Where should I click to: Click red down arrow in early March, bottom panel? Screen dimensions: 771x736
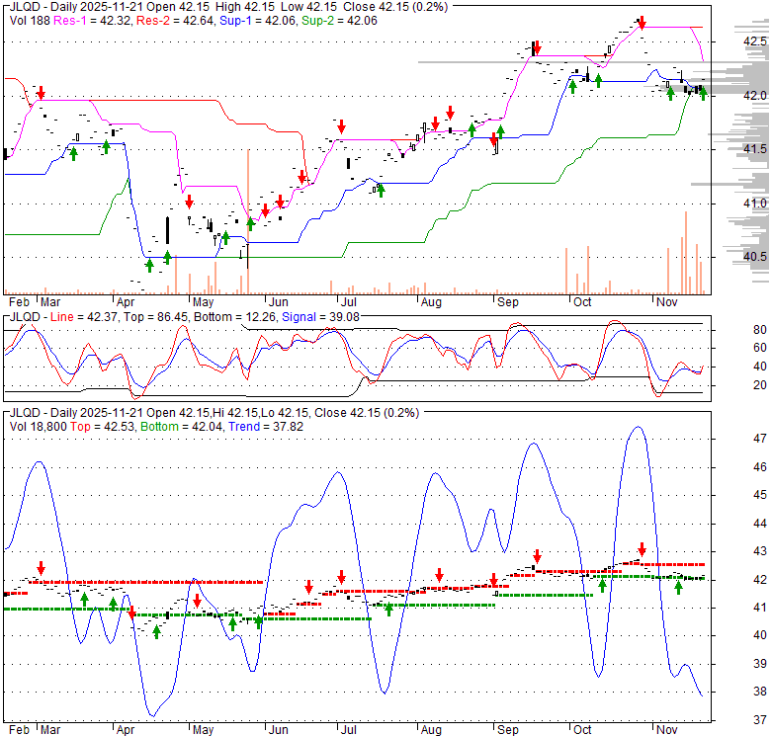[41, 568]
